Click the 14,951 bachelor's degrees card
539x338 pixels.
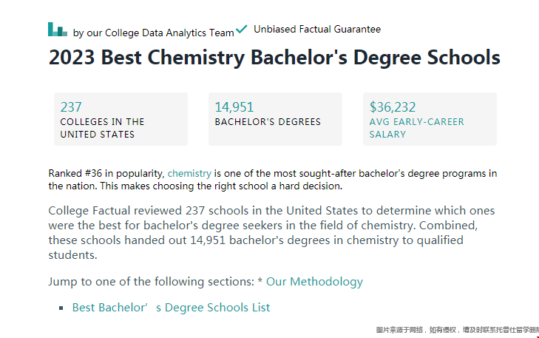[275, 119]
